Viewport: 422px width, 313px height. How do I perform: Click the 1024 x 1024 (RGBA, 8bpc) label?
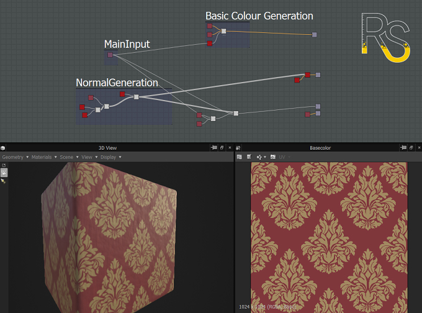pos(267,307)
